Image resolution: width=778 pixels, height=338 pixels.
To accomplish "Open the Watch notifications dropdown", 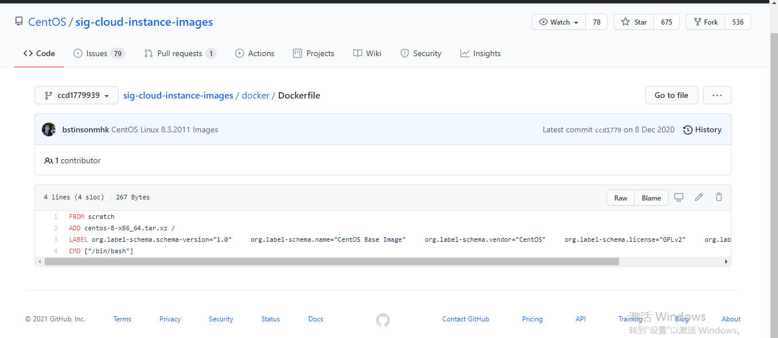I will tap(559, 22).
